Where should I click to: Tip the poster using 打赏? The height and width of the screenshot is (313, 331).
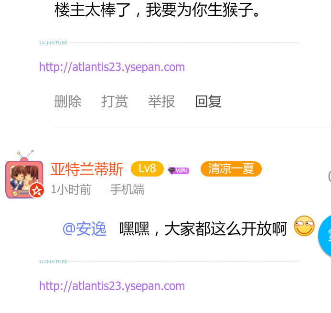115,102
